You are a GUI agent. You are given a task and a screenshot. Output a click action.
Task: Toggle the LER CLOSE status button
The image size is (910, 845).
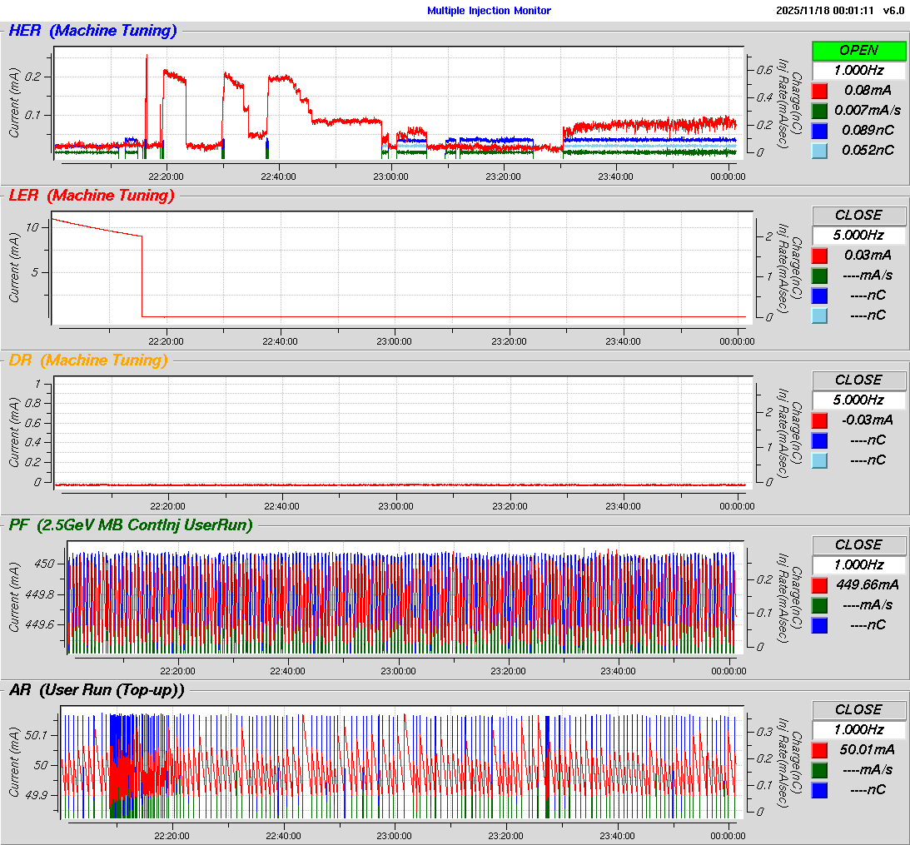pyautogui.click(x=858, y=215)
